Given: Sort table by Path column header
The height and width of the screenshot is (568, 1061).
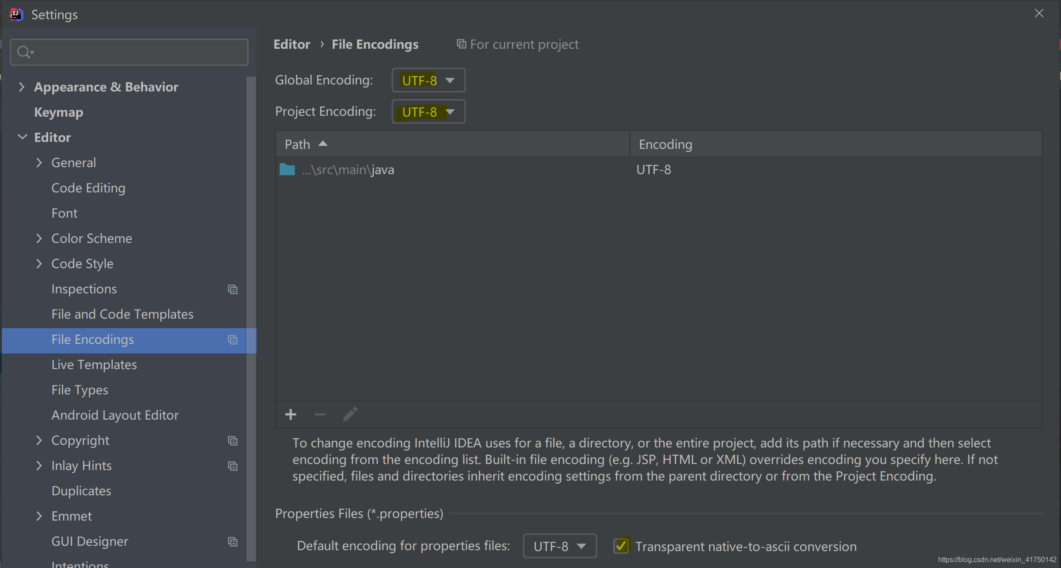Looking at the screenshot, I should [453, 144].
